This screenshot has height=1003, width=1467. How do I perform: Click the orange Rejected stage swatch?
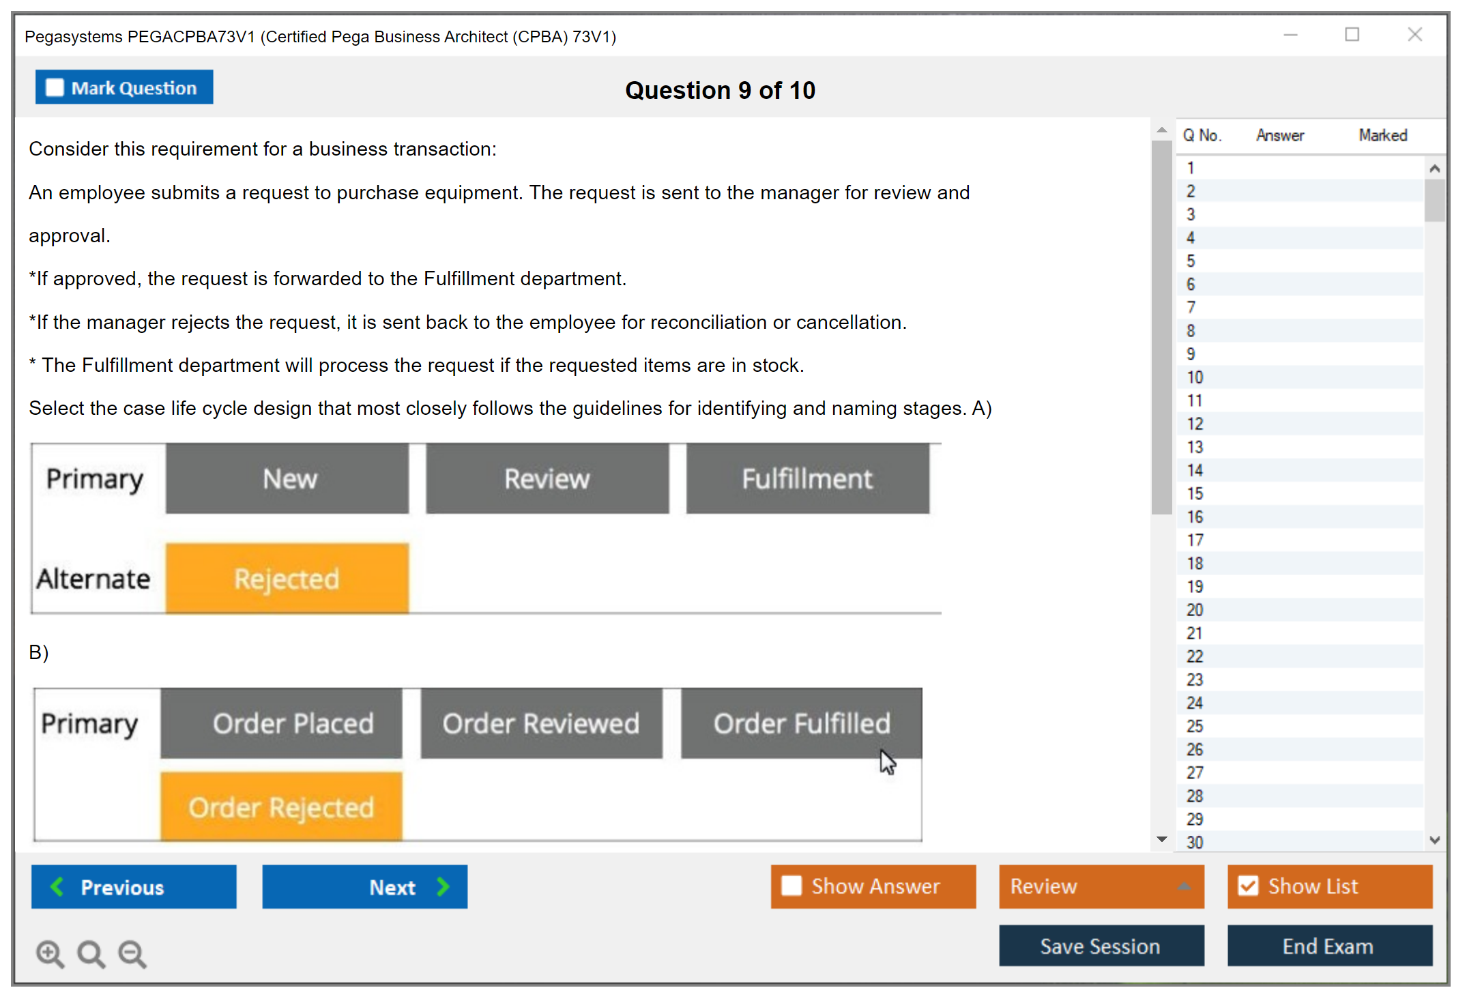(287, 579)
